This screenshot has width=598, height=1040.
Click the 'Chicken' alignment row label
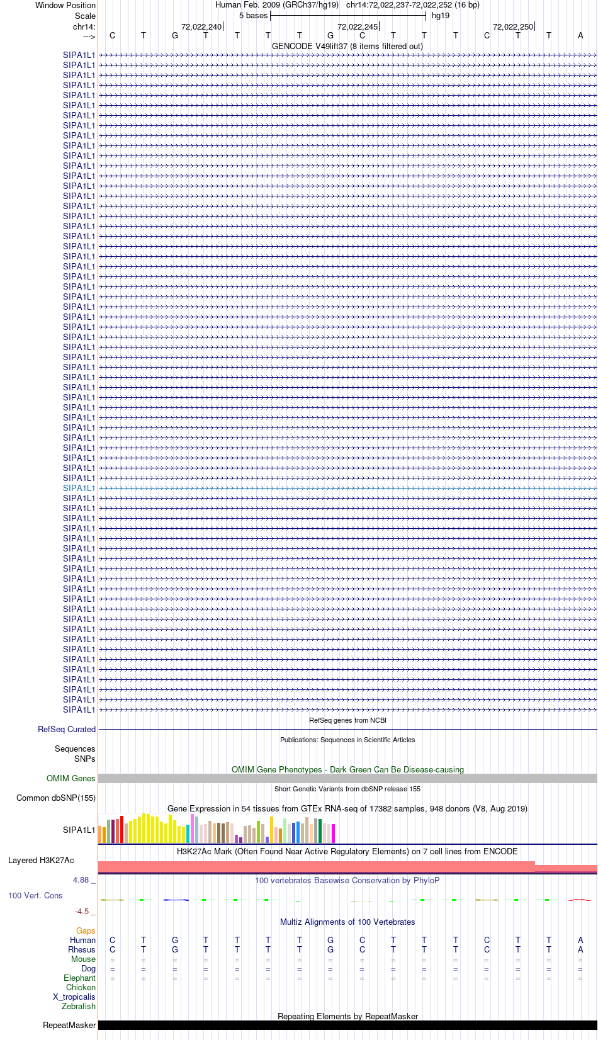(81, 988)
